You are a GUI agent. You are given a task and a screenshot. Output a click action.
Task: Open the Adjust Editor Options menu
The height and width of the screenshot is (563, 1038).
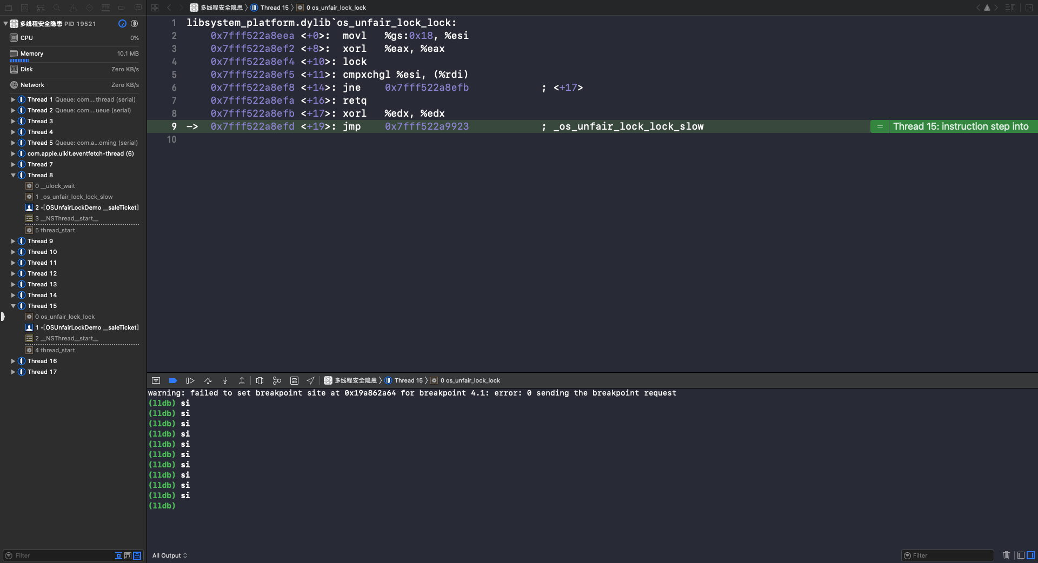(x=1010, y=8)
